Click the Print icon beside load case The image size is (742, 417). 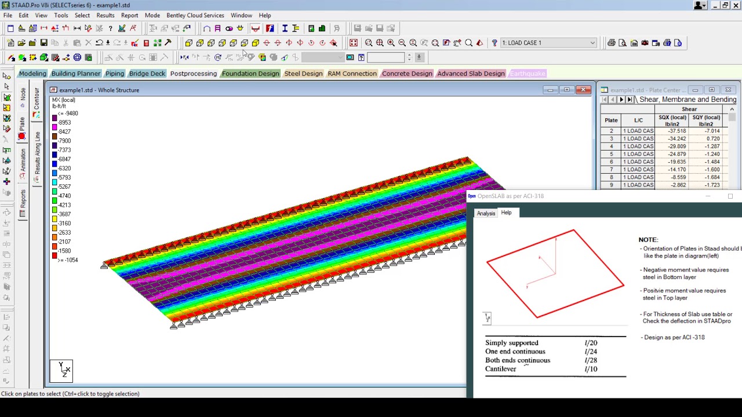point(612,43)
